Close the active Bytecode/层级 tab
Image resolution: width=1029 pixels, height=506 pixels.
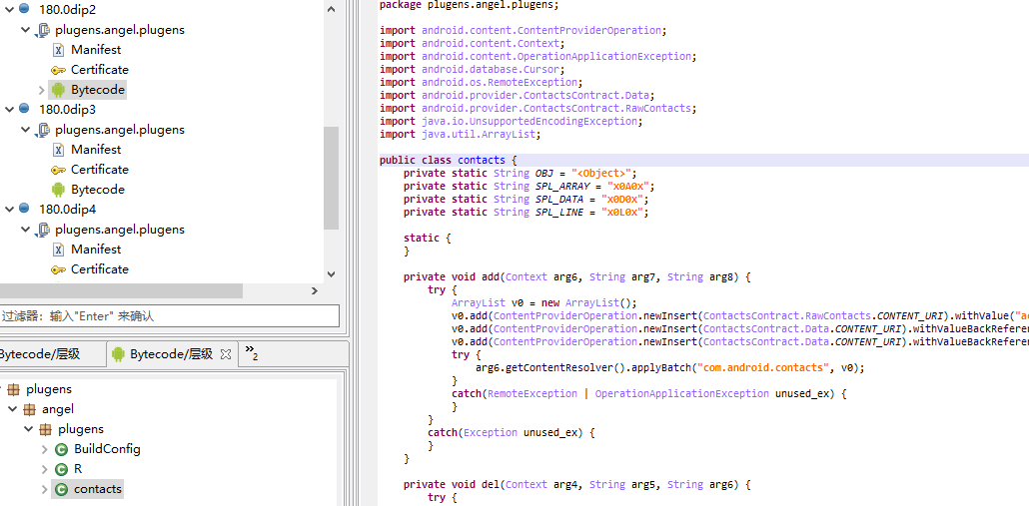tap(226, 354)
